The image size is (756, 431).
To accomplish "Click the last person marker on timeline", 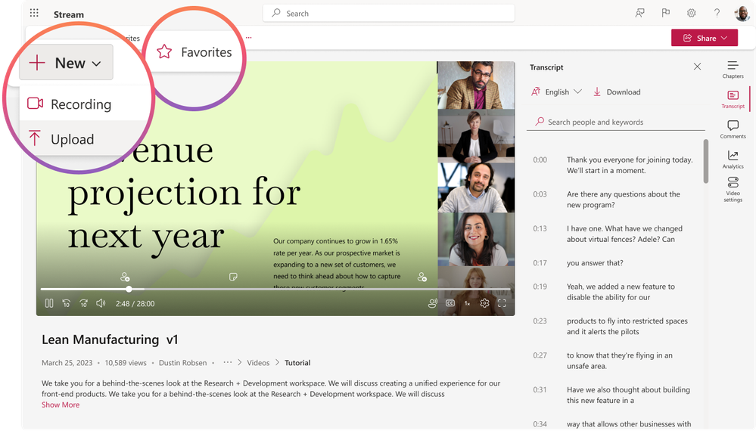I will pos(422,277).
